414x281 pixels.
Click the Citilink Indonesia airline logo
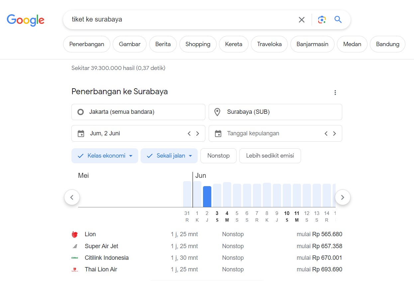pos(75,257)
